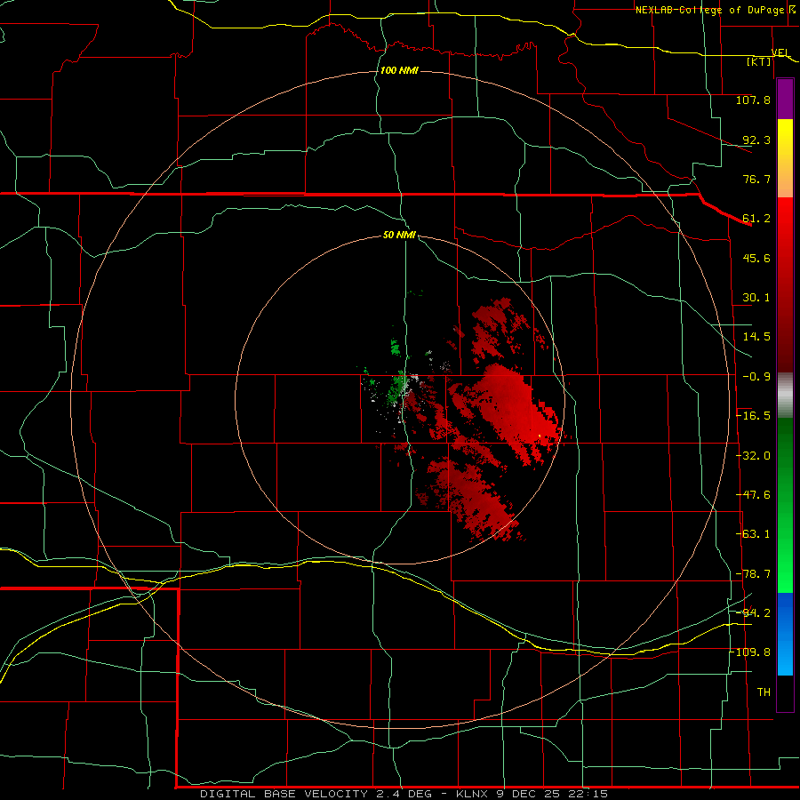This screenshot has width=800, height=800.
Task: Click the TH label below the scale
Action: [764, 692]
